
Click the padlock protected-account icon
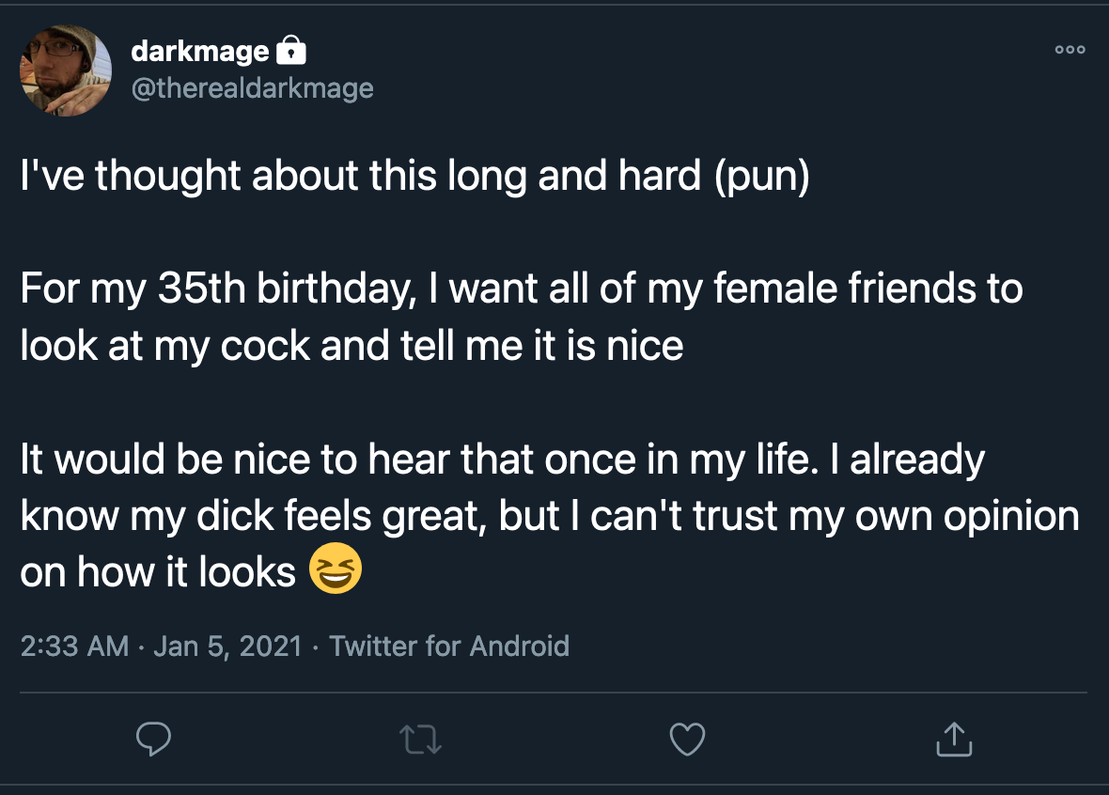point(290,50)
